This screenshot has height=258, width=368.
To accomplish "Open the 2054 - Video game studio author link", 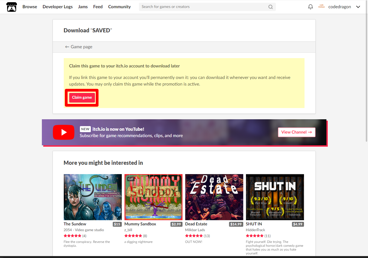I will click(x=84, y=230).
